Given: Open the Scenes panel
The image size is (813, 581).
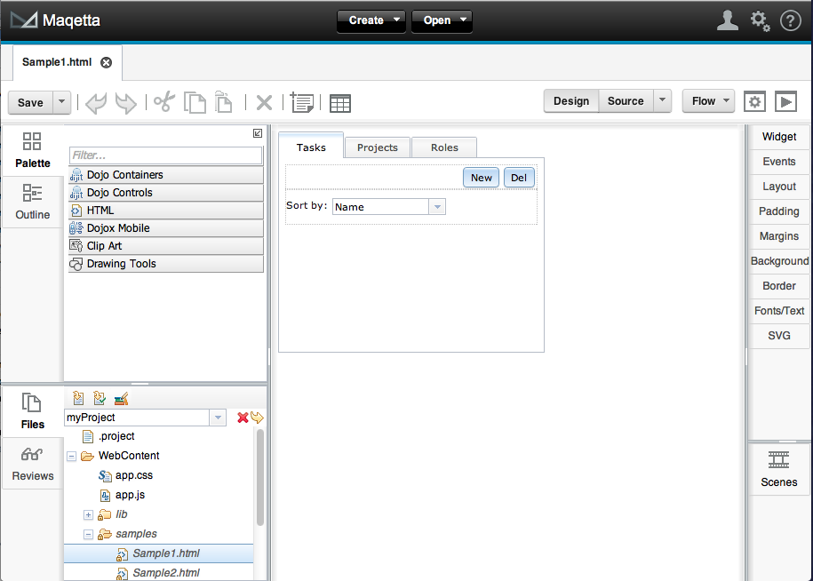Looking at the screenshot, I should point(779,470).
